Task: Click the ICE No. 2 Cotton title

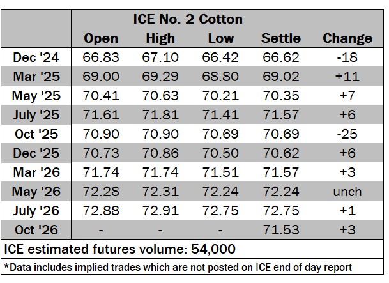Action: click(x=187, y=19)
